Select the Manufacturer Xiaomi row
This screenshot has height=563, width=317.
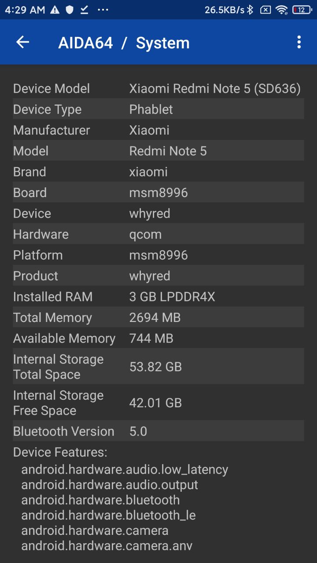tap(158, 130)
